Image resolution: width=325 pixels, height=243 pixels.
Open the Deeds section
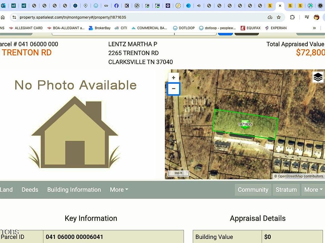click(30, 190)
